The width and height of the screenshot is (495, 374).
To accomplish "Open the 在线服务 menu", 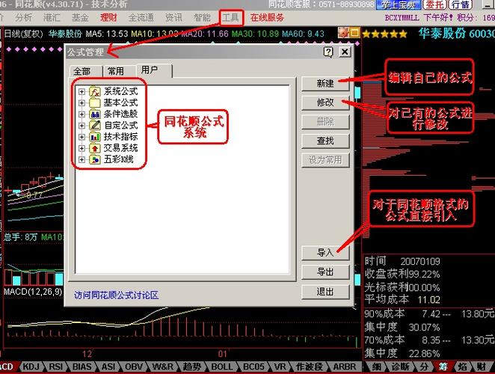I will pos(267,17).
